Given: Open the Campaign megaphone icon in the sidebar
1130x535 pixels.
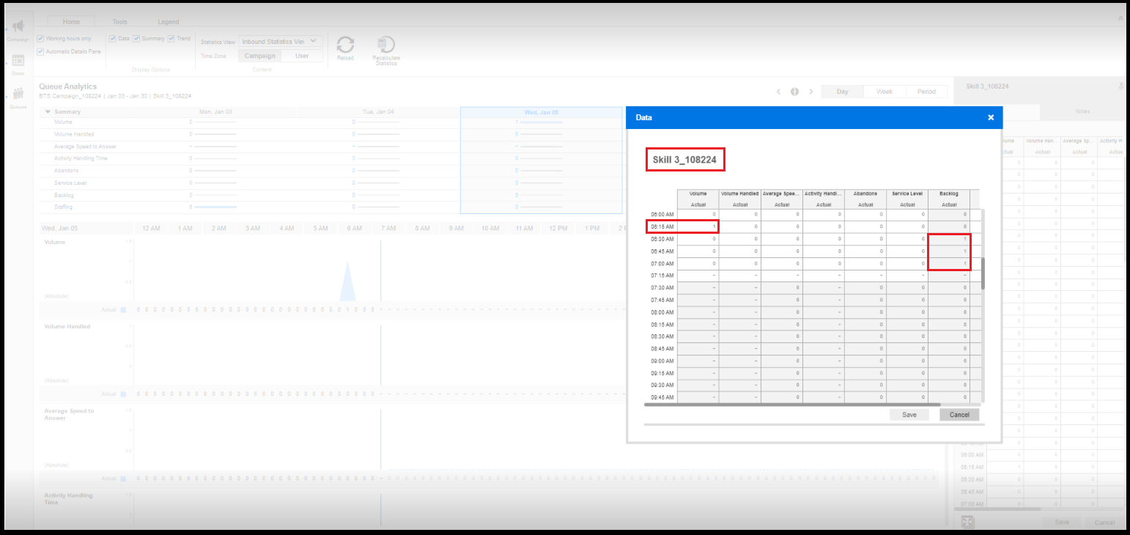Looking at the screenshot, I should (19, 27).
